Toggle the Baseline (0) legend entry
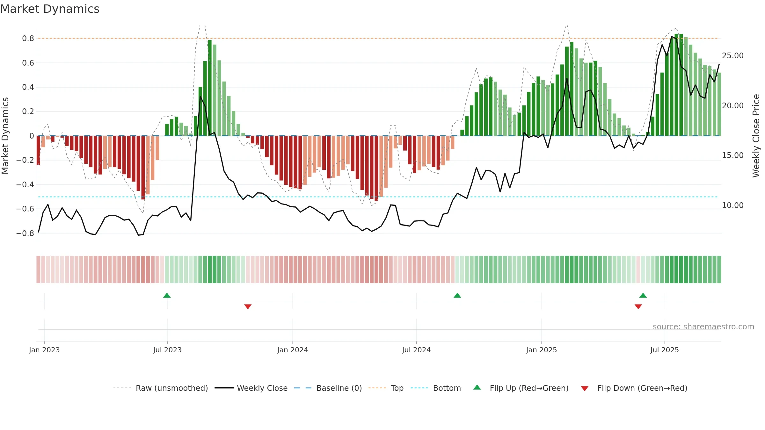765x430 pixels. tap(328, 388)
